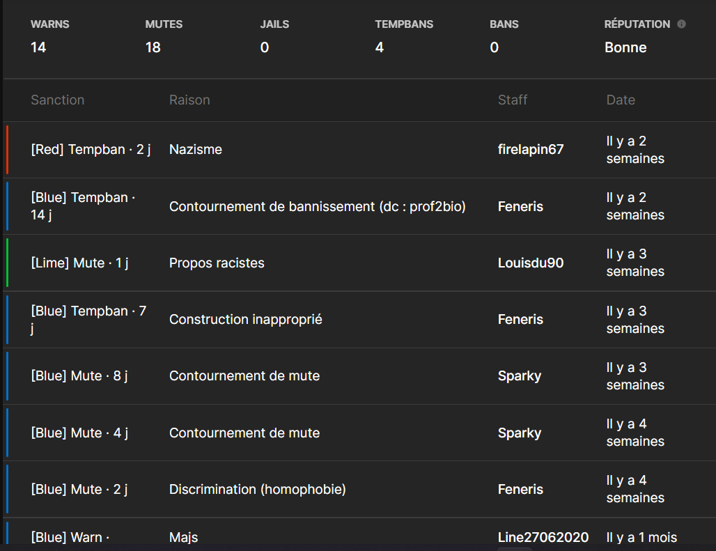Click Sparky on the 8-day mute row
716x551 pixels.
(520, 376)
